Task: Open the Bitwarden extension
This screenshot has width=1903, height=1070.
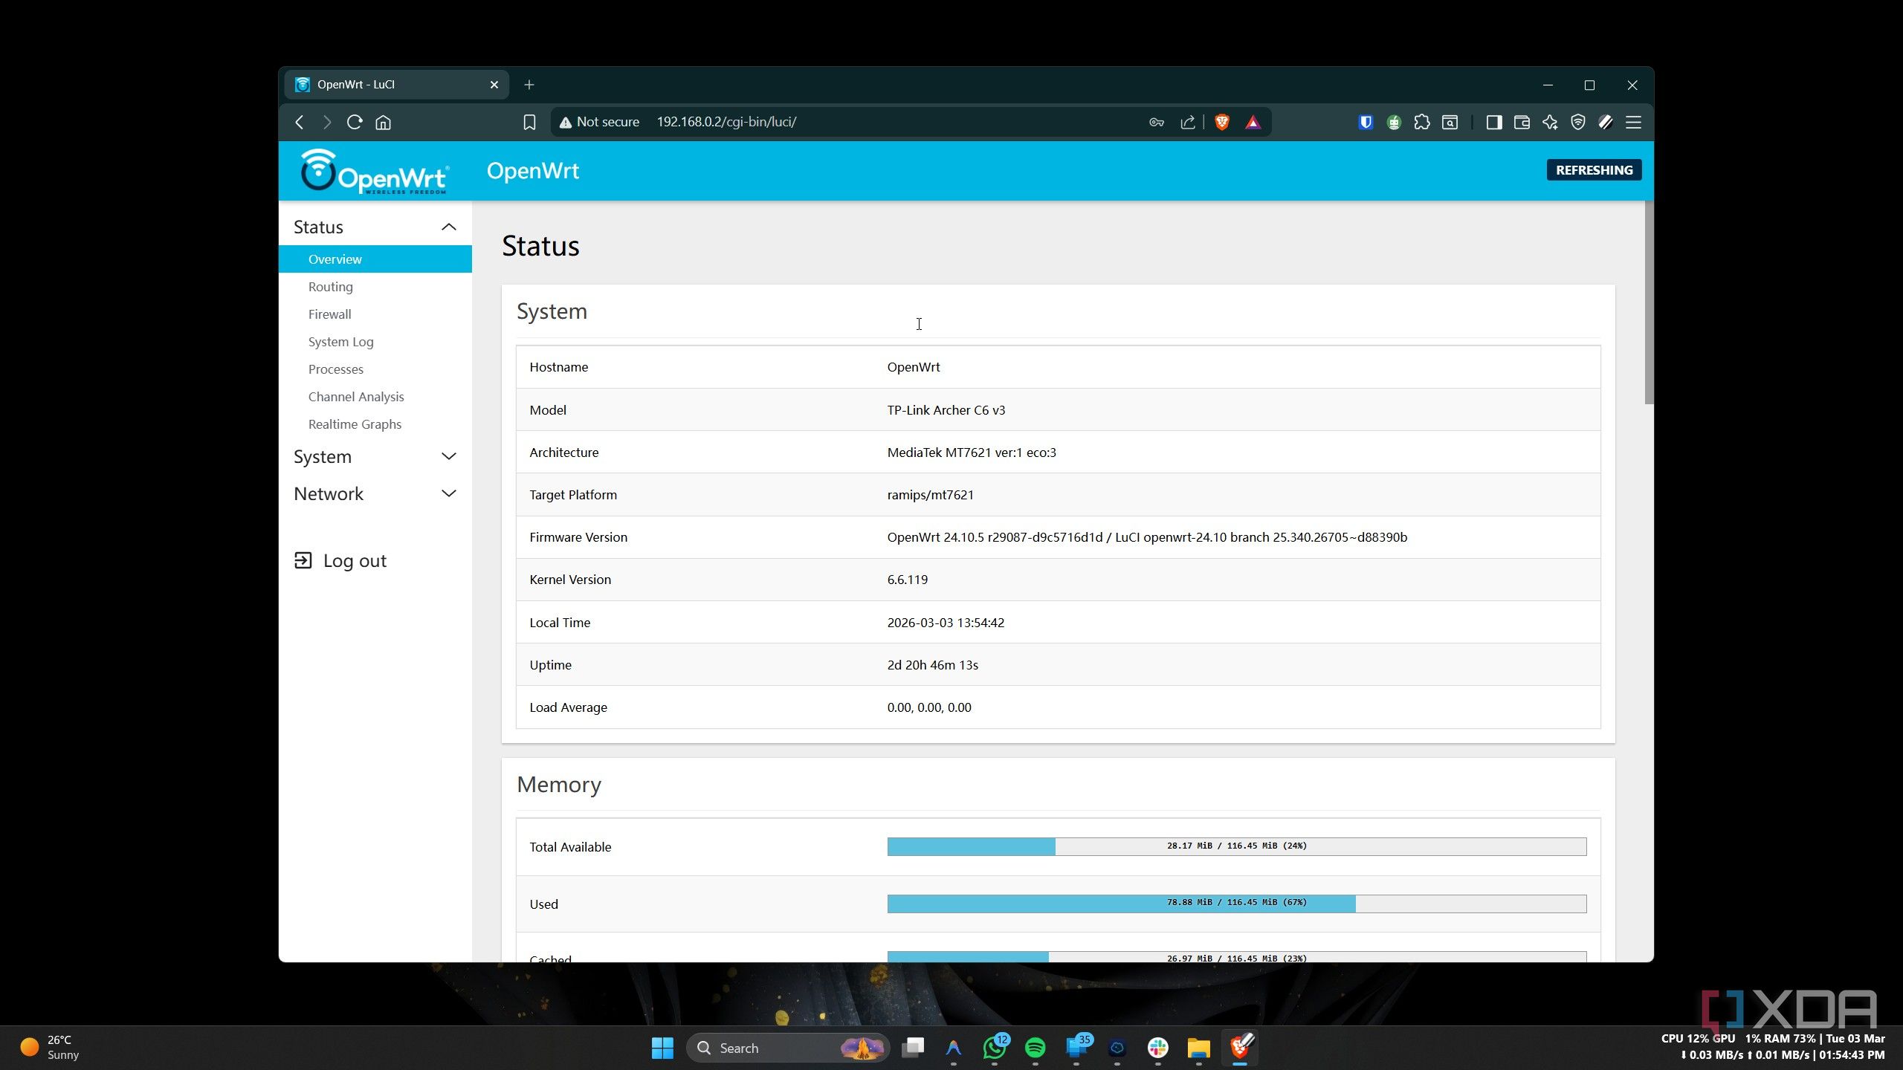Action: coord(1366,122)
